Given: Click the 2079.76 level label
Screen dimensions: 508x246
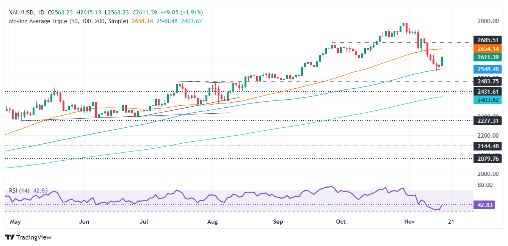Looking at the screenshot, I should coord(488,159).
